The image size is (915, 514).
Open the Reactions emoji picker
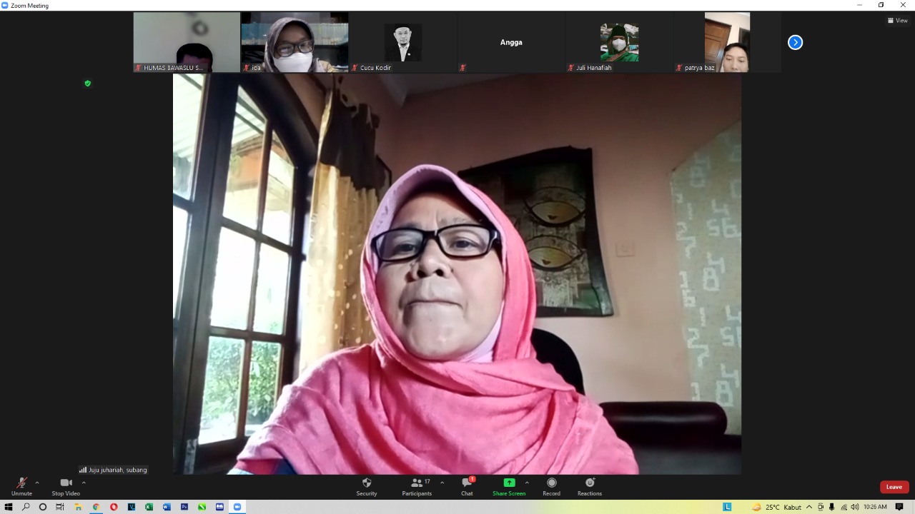(x=590, y=483)
